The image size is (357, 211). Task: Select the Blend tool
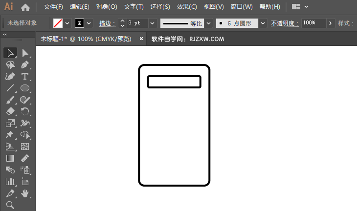pos(10,170)
